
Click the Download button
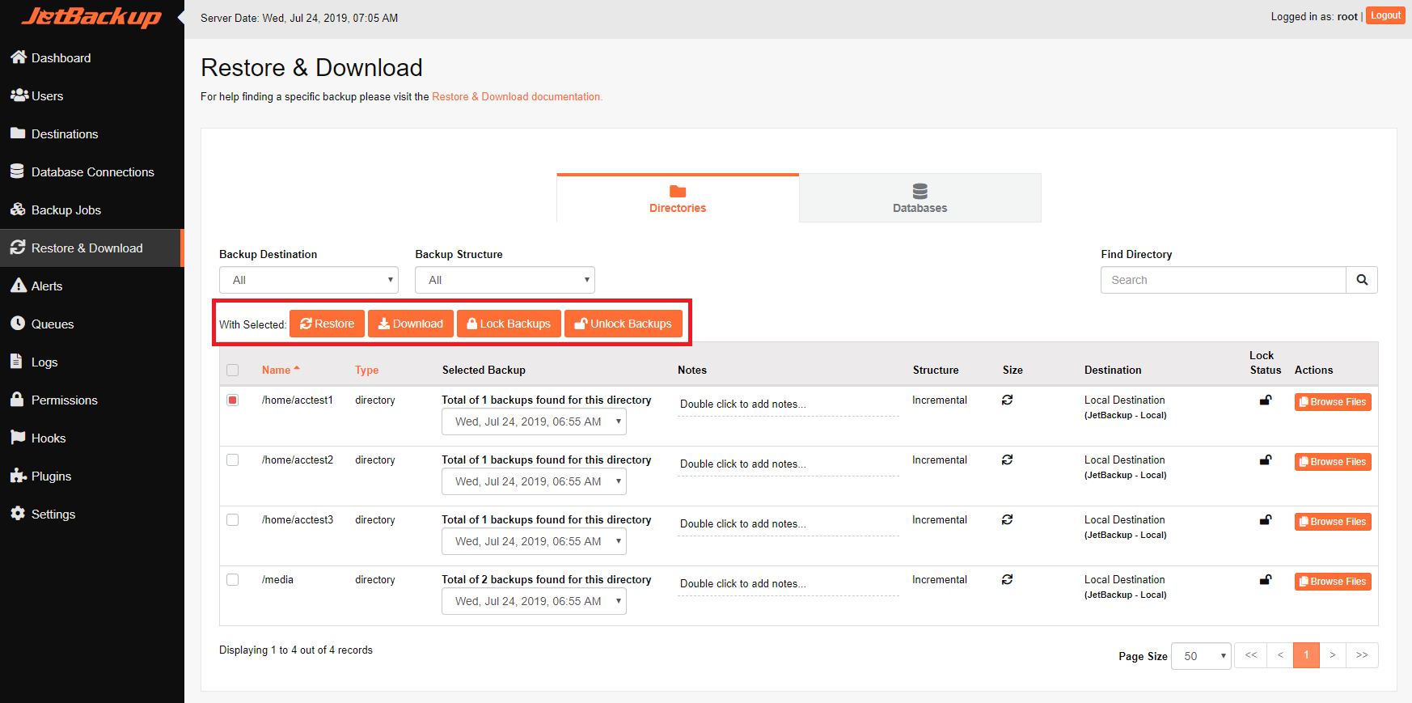411,324
